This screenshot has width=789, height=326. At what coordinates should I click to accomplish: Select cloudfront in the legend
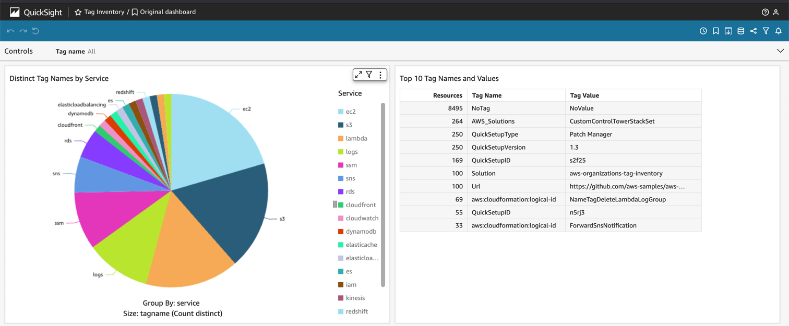tap(361, 205)
